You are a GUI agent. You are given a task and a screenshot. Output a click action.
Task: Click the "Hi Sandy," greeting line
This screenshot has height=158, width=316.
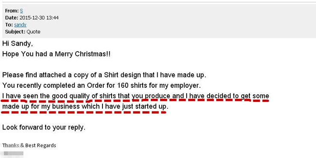(18, 43)
